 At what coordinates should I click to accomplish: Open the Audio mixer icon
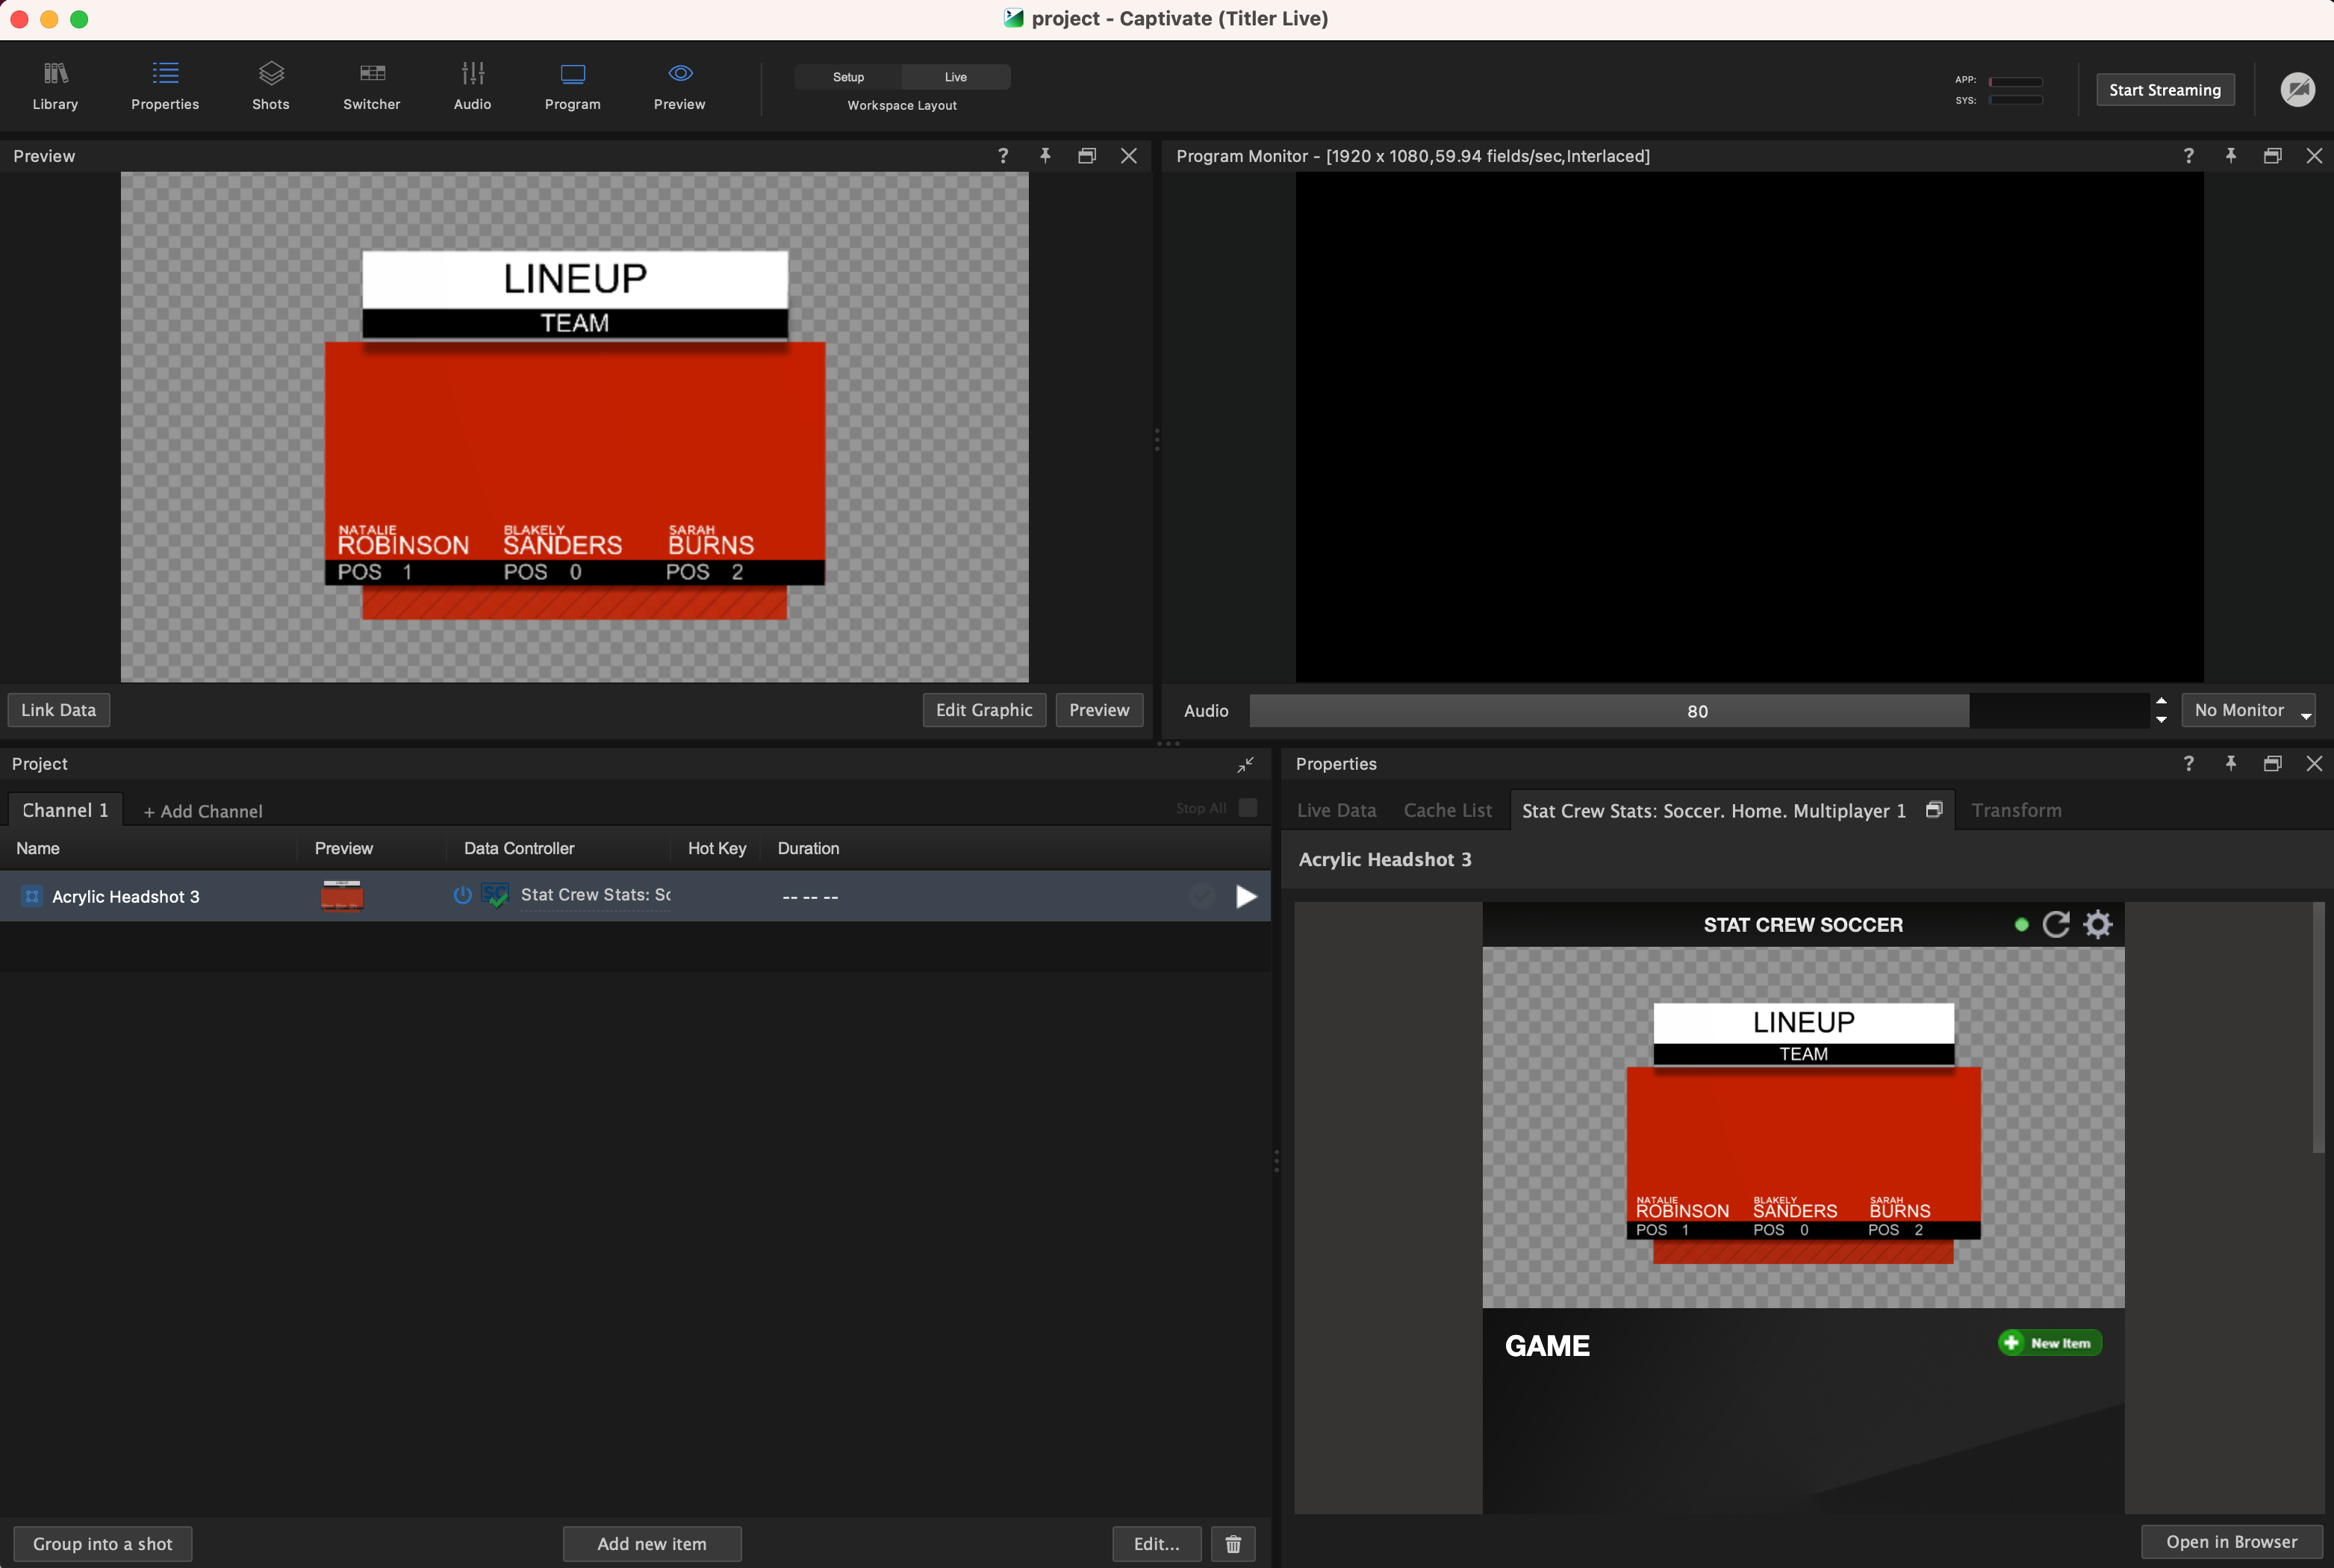coord(472,75)
